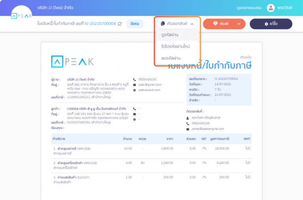Click the username พรภวิษย์ in header
The width and height of the screenshot is (303, 200).
click(x=285, y=8)
